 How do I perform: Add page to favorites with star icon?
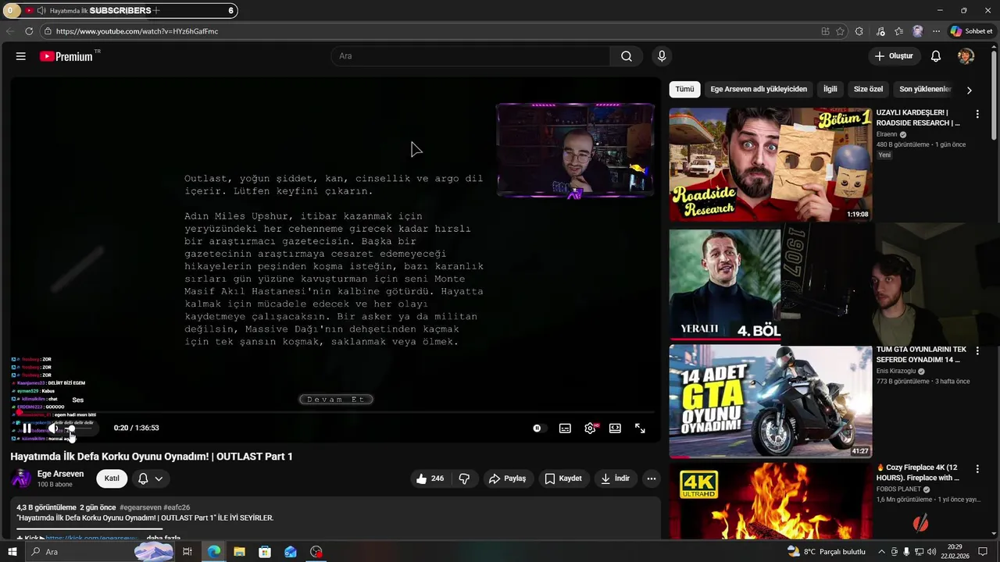click(x=841, y=31)
